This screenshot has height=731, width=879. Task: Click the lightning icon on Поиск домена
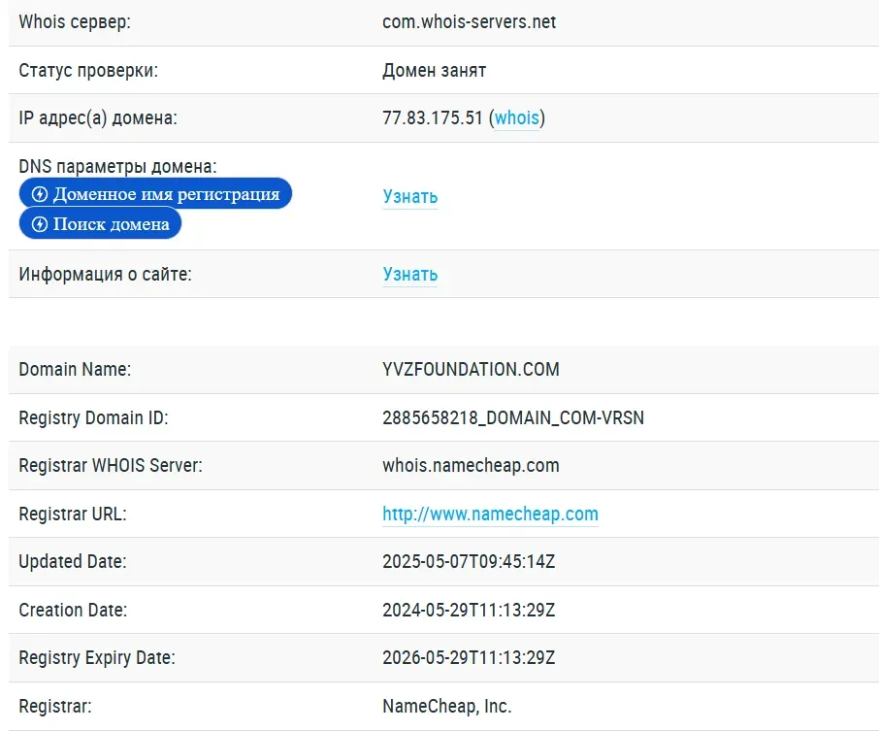[40, 224]
